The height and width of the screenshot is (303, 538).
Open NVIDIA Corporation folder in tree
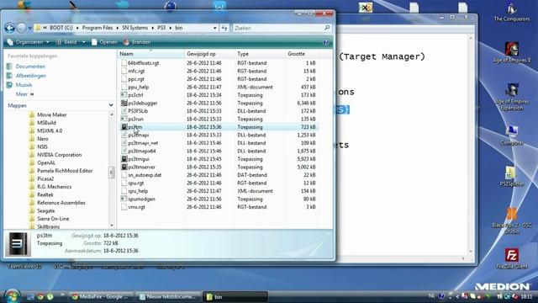coord(59,155)
